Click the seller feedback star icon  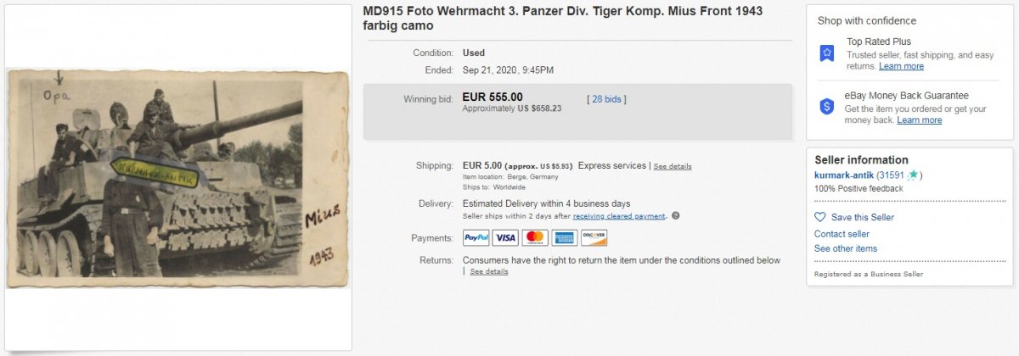click(x=912, y=175)
